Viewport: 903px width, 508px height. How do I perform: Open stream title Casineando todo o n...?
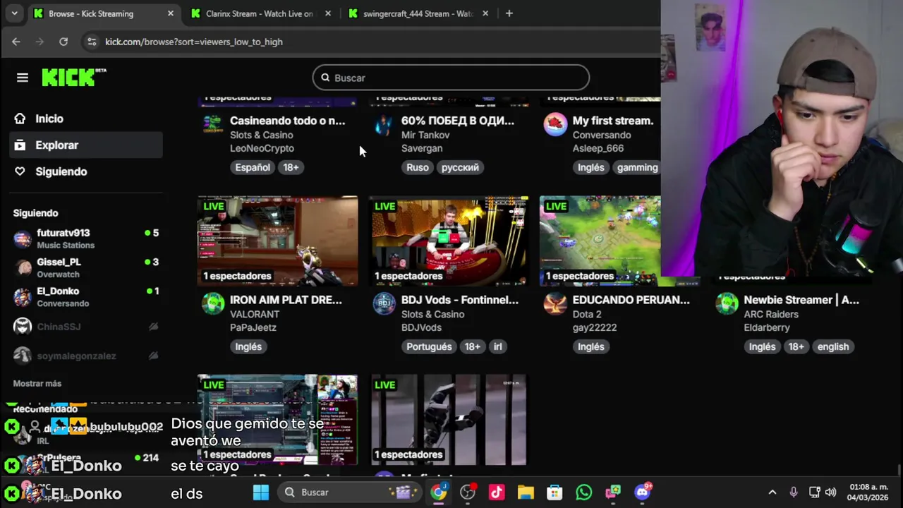click(x=288, y=121)
